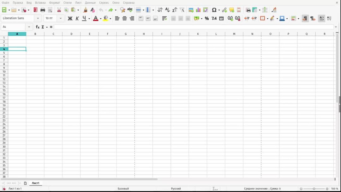Open the font color dropdown arrow

pos(100,19)
